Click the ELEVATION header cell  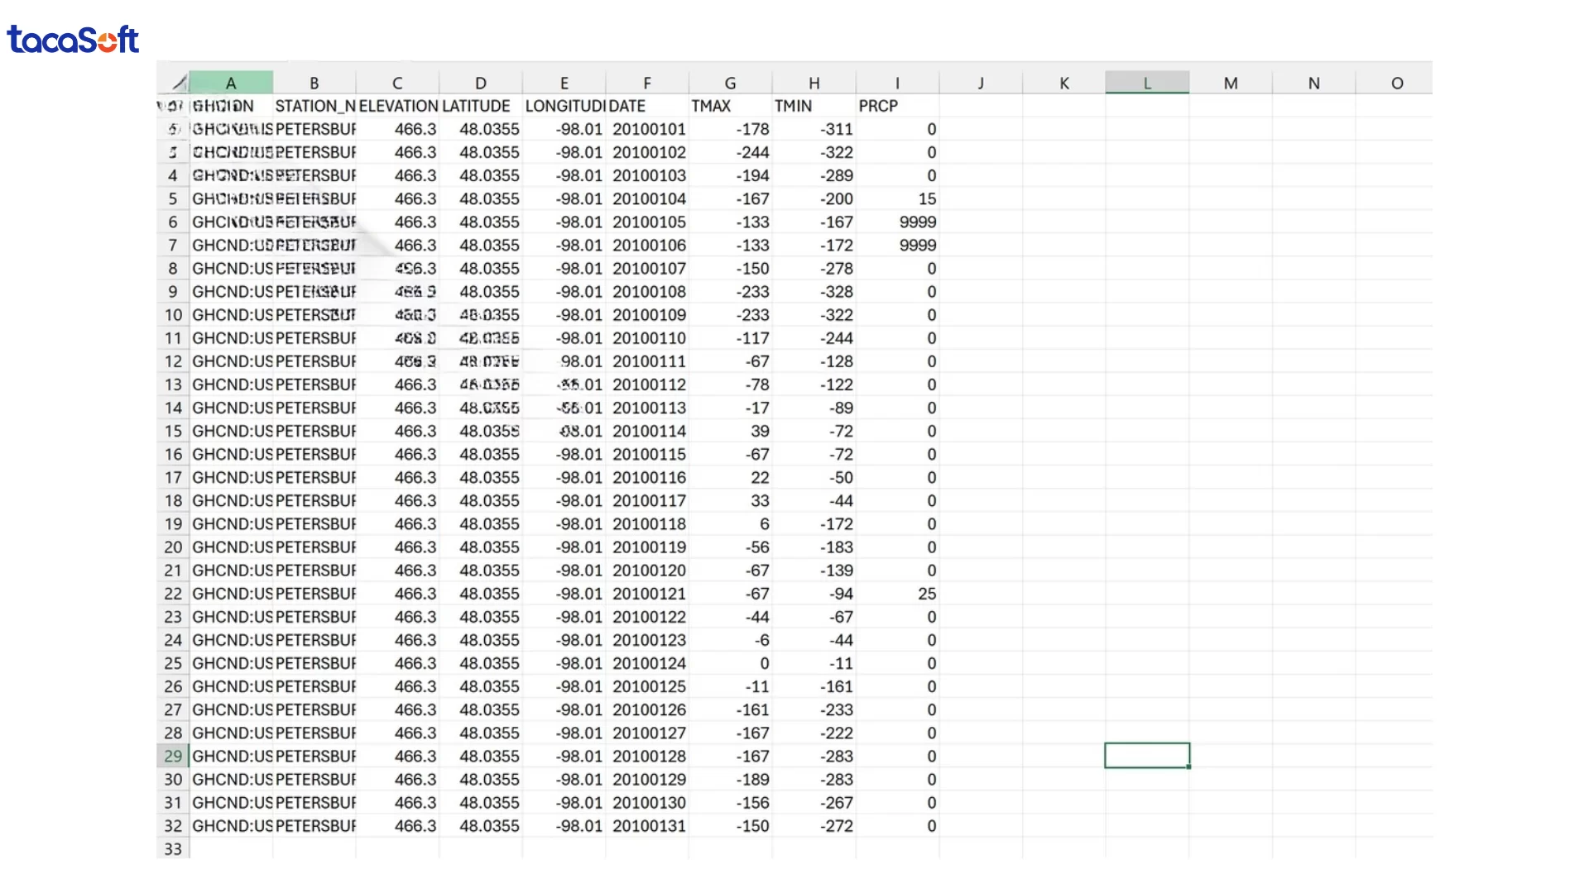[397, 106]
